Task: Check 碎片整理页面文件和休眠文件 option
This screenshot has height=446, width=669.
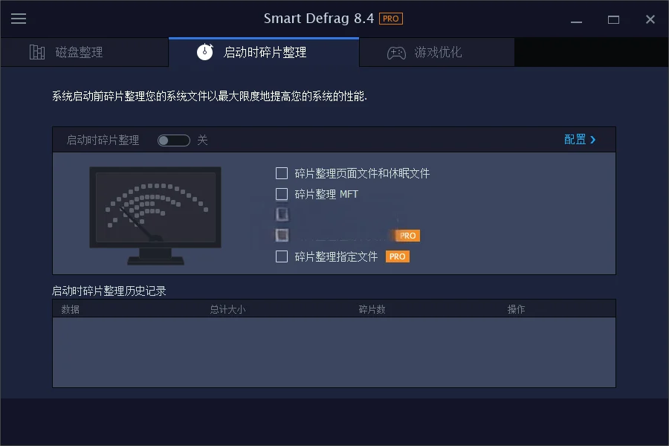Action: pyautogui.click(x=282, y=173)
